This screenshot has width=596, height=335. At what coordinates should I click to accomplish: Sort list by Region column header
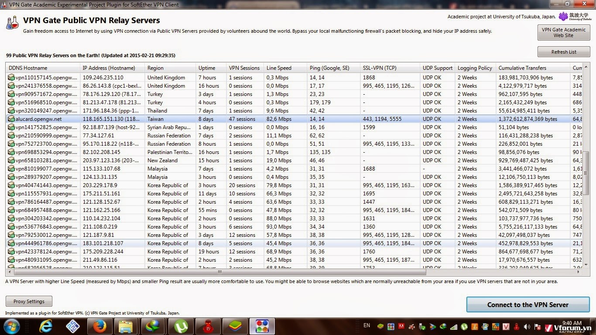170,68
